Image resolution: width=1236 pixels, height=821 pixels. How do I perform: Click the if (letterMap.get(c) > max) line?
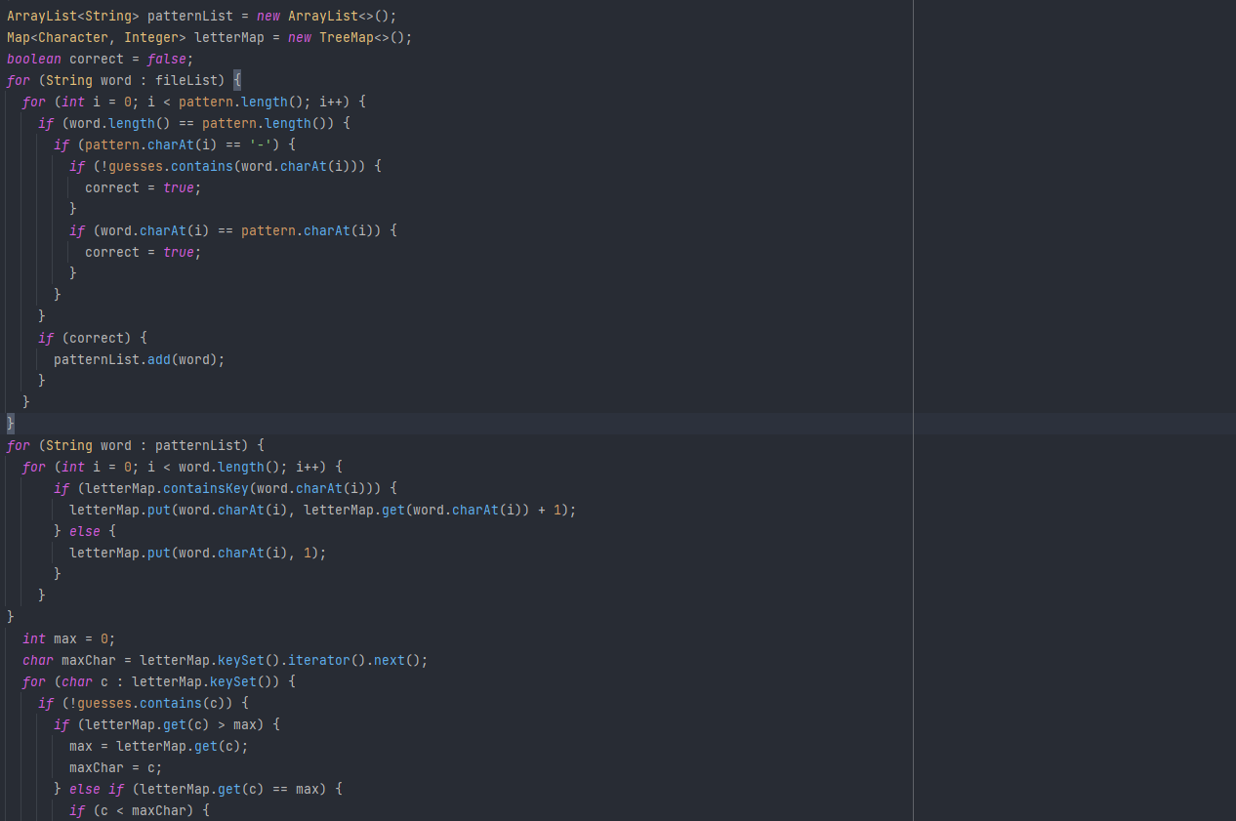tap(167, 724)
